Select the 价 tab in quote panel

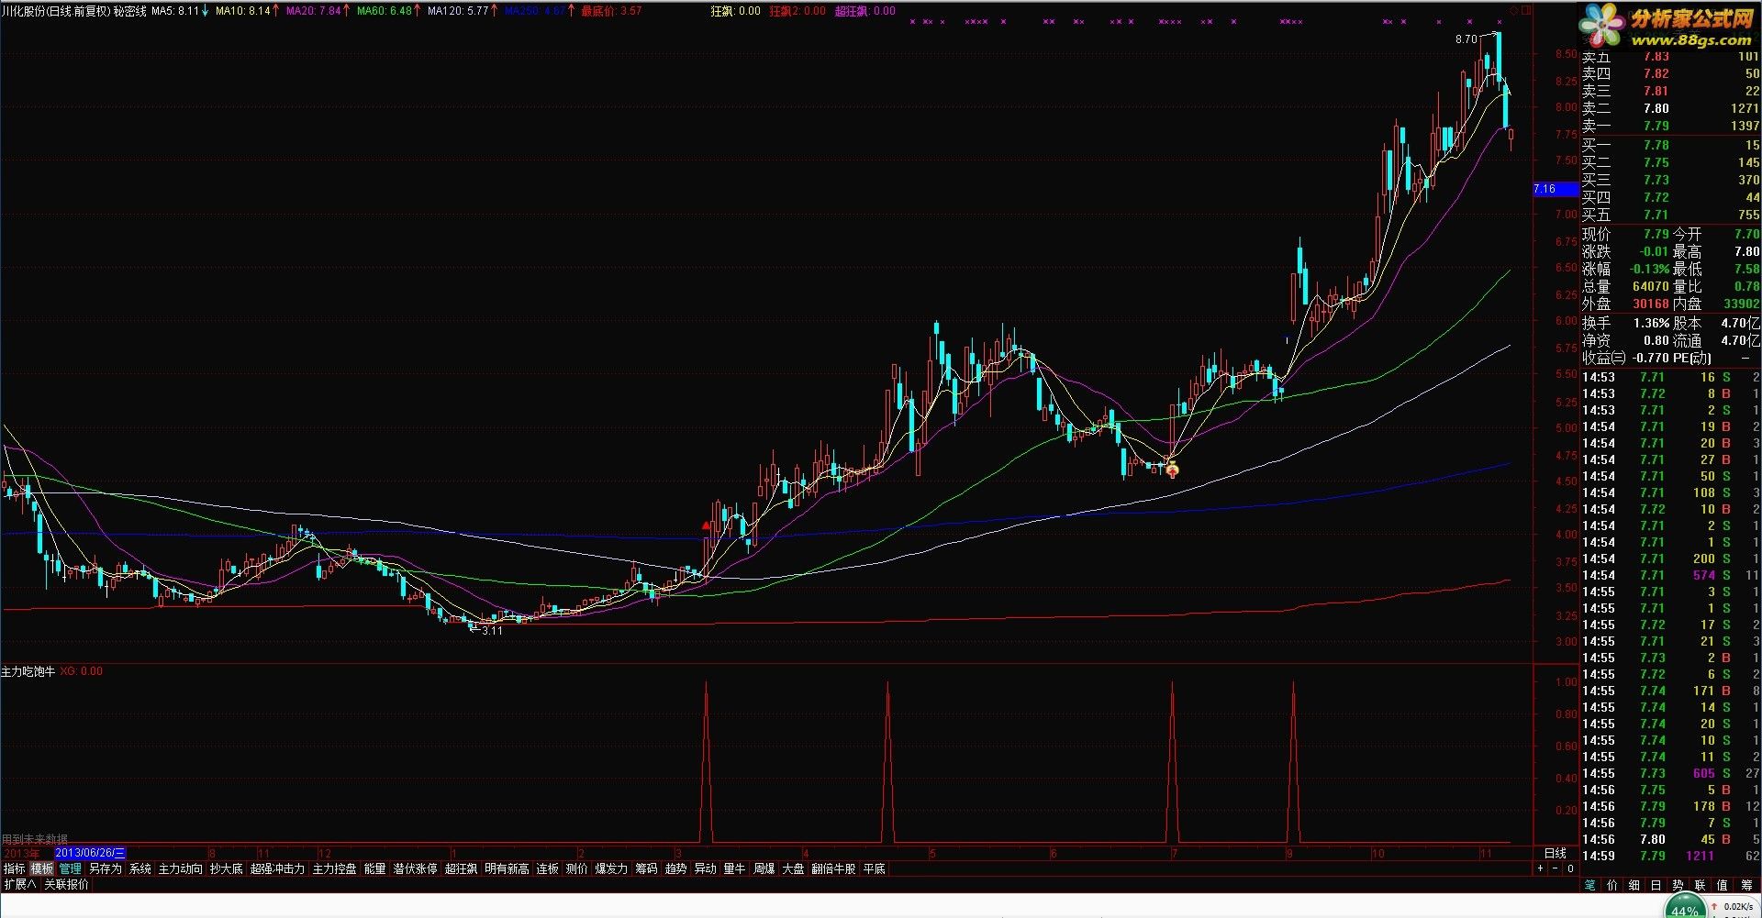1612,885
